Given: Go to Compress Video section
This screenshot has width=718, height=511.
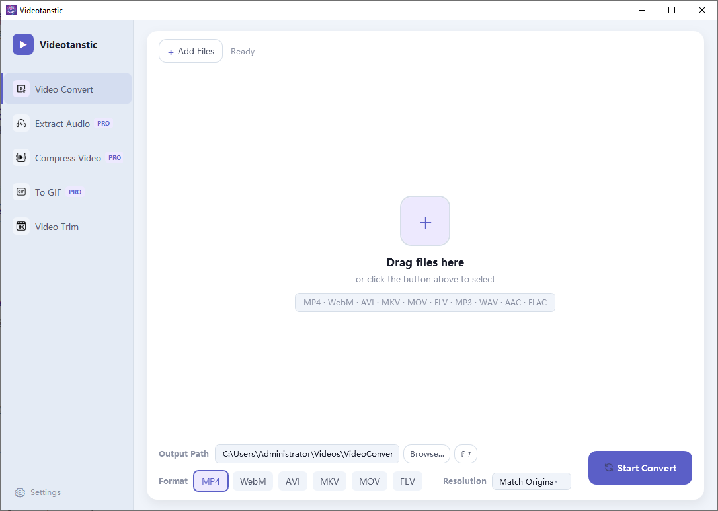Looking at the screenshot, I should tap(67, 157).
